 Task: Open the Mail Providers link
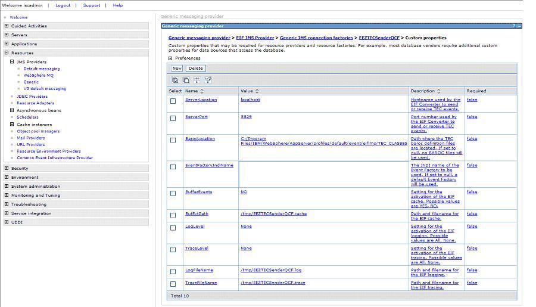point(31,138)
